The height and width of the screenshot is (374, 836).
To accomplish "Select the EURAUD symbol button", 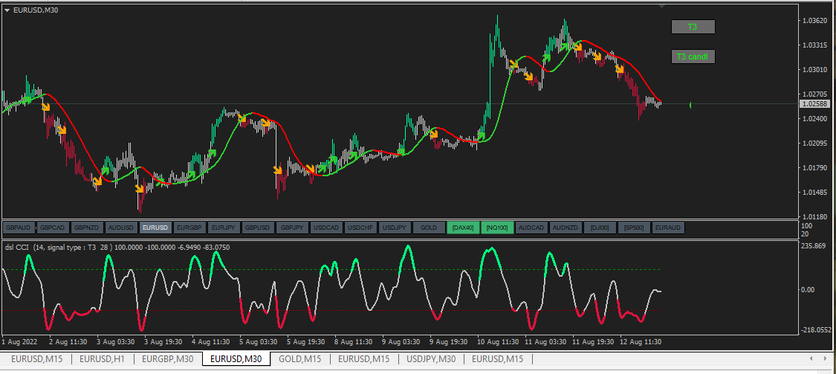I will (x=668, y=228).
